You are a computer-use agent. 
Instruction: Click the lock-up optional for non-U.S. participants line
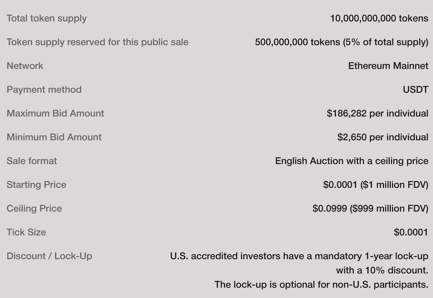pyautogui.click(x=322, y=284)
